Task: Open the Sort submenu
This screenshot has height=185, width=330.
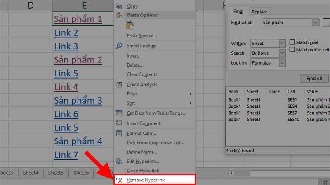Action: 155,103
